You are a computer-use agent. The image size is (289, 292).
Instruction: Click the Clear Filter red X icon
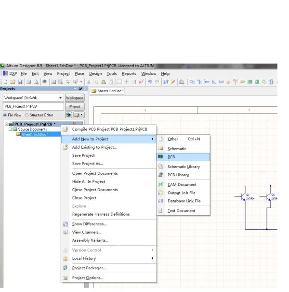coord(141,82)
